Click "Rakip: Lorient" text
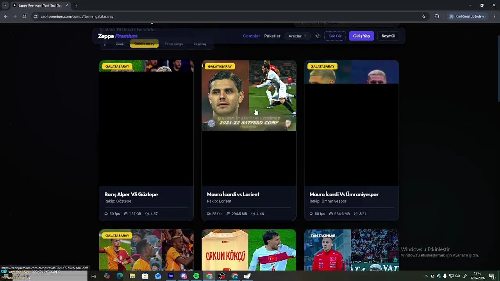The width and height of the screenshot is (500, 281). (x=219, y=201)
